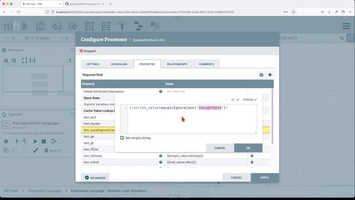Viewport: 355px width, 200px height.
Task: Click DELETE in the Operate panel
Action: coord(53,151)
